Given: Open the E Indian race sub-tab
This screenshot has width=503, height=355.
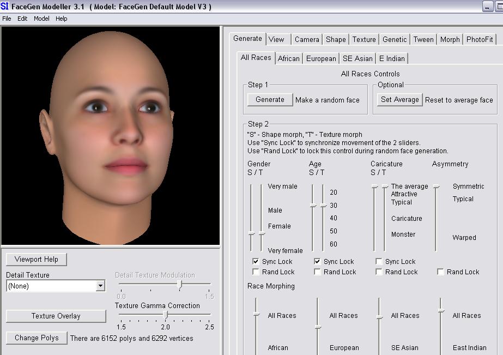Looking at the screenshot, I should [x=392, y=58].
